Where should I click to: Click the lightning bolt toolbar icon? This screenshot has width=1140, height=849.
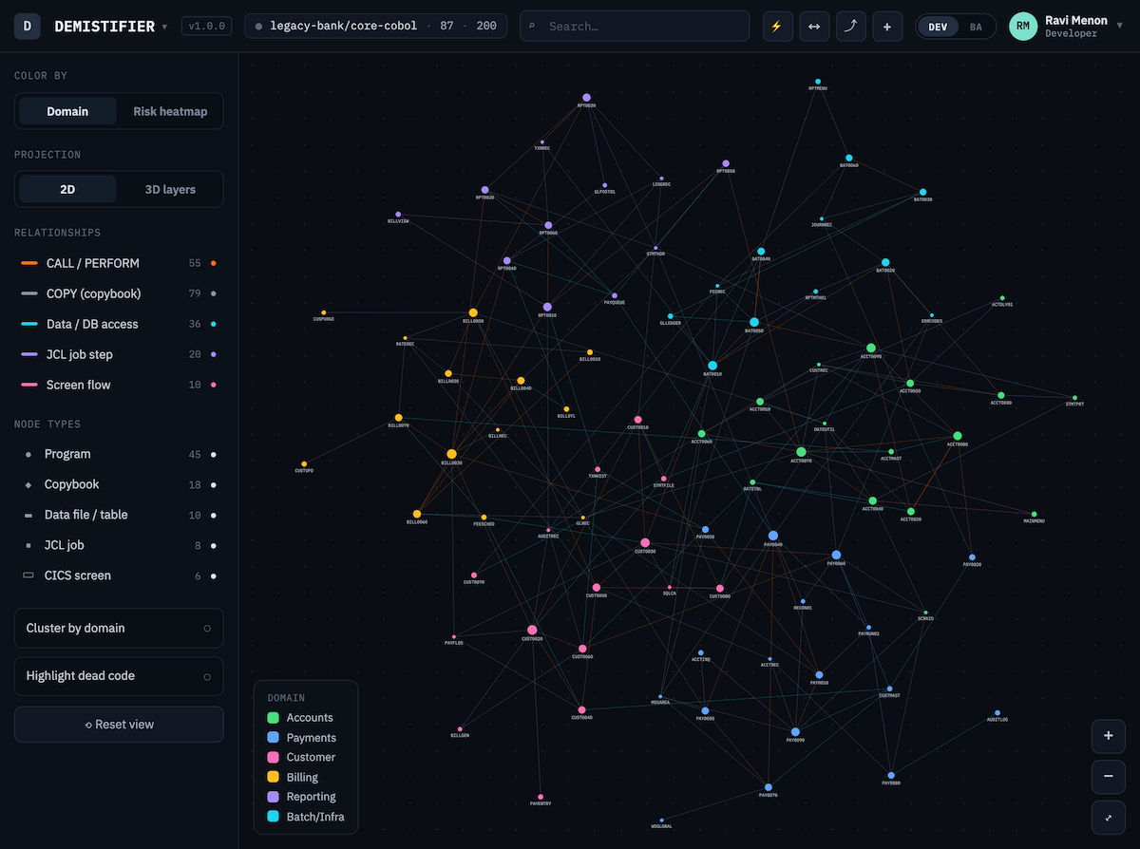777,27
